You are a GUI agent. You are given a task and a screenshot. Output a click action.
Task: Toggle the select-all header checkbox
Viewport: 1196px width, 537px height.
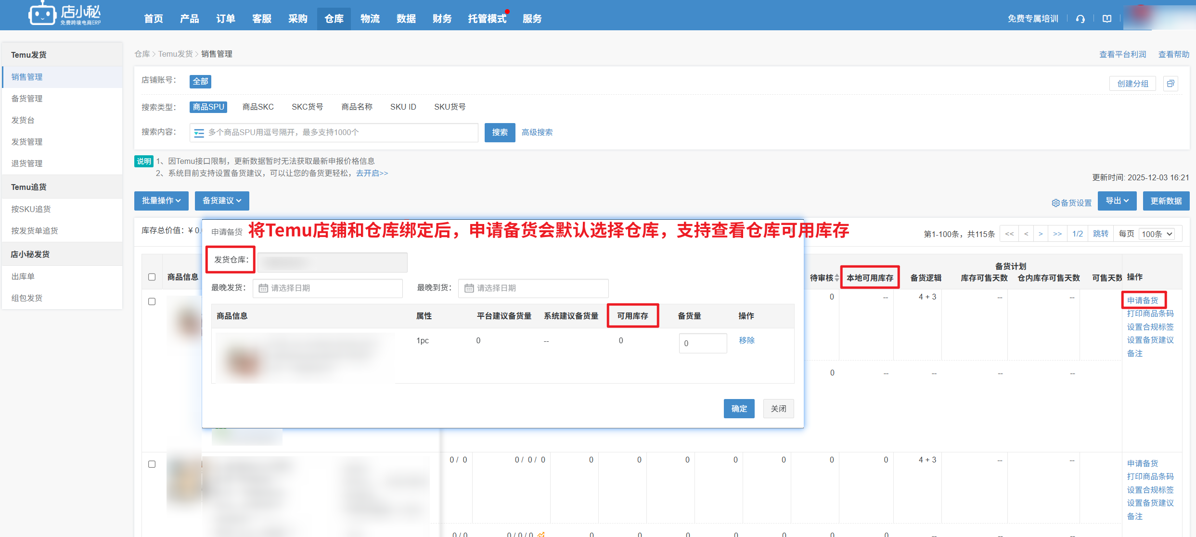tap(152, 277)
